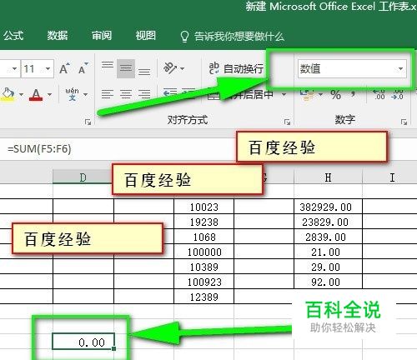Click the text orientation icon
417x360 pixels.
coord(170,67)
